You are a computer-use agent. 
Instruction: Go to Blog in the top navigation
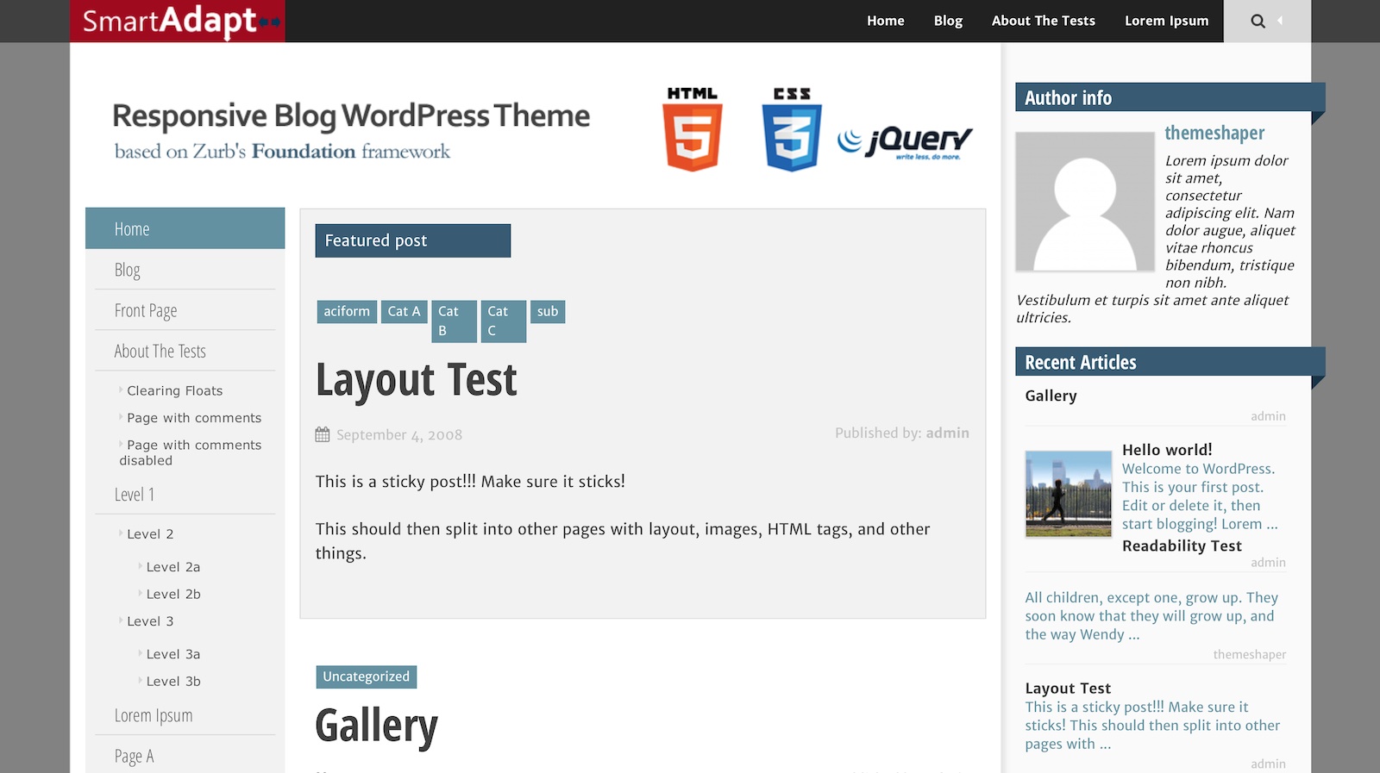[x=947, y=21]
